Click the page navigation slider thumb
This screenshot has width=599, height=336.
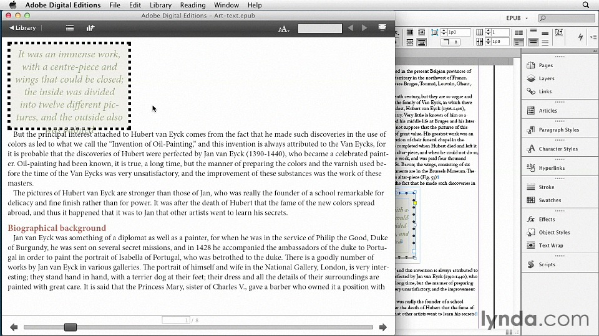71,327
